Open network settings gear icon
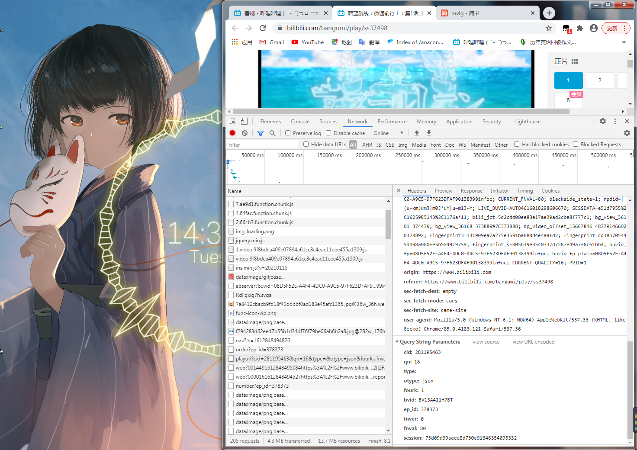The image size is (637, 450). [627, 133]
